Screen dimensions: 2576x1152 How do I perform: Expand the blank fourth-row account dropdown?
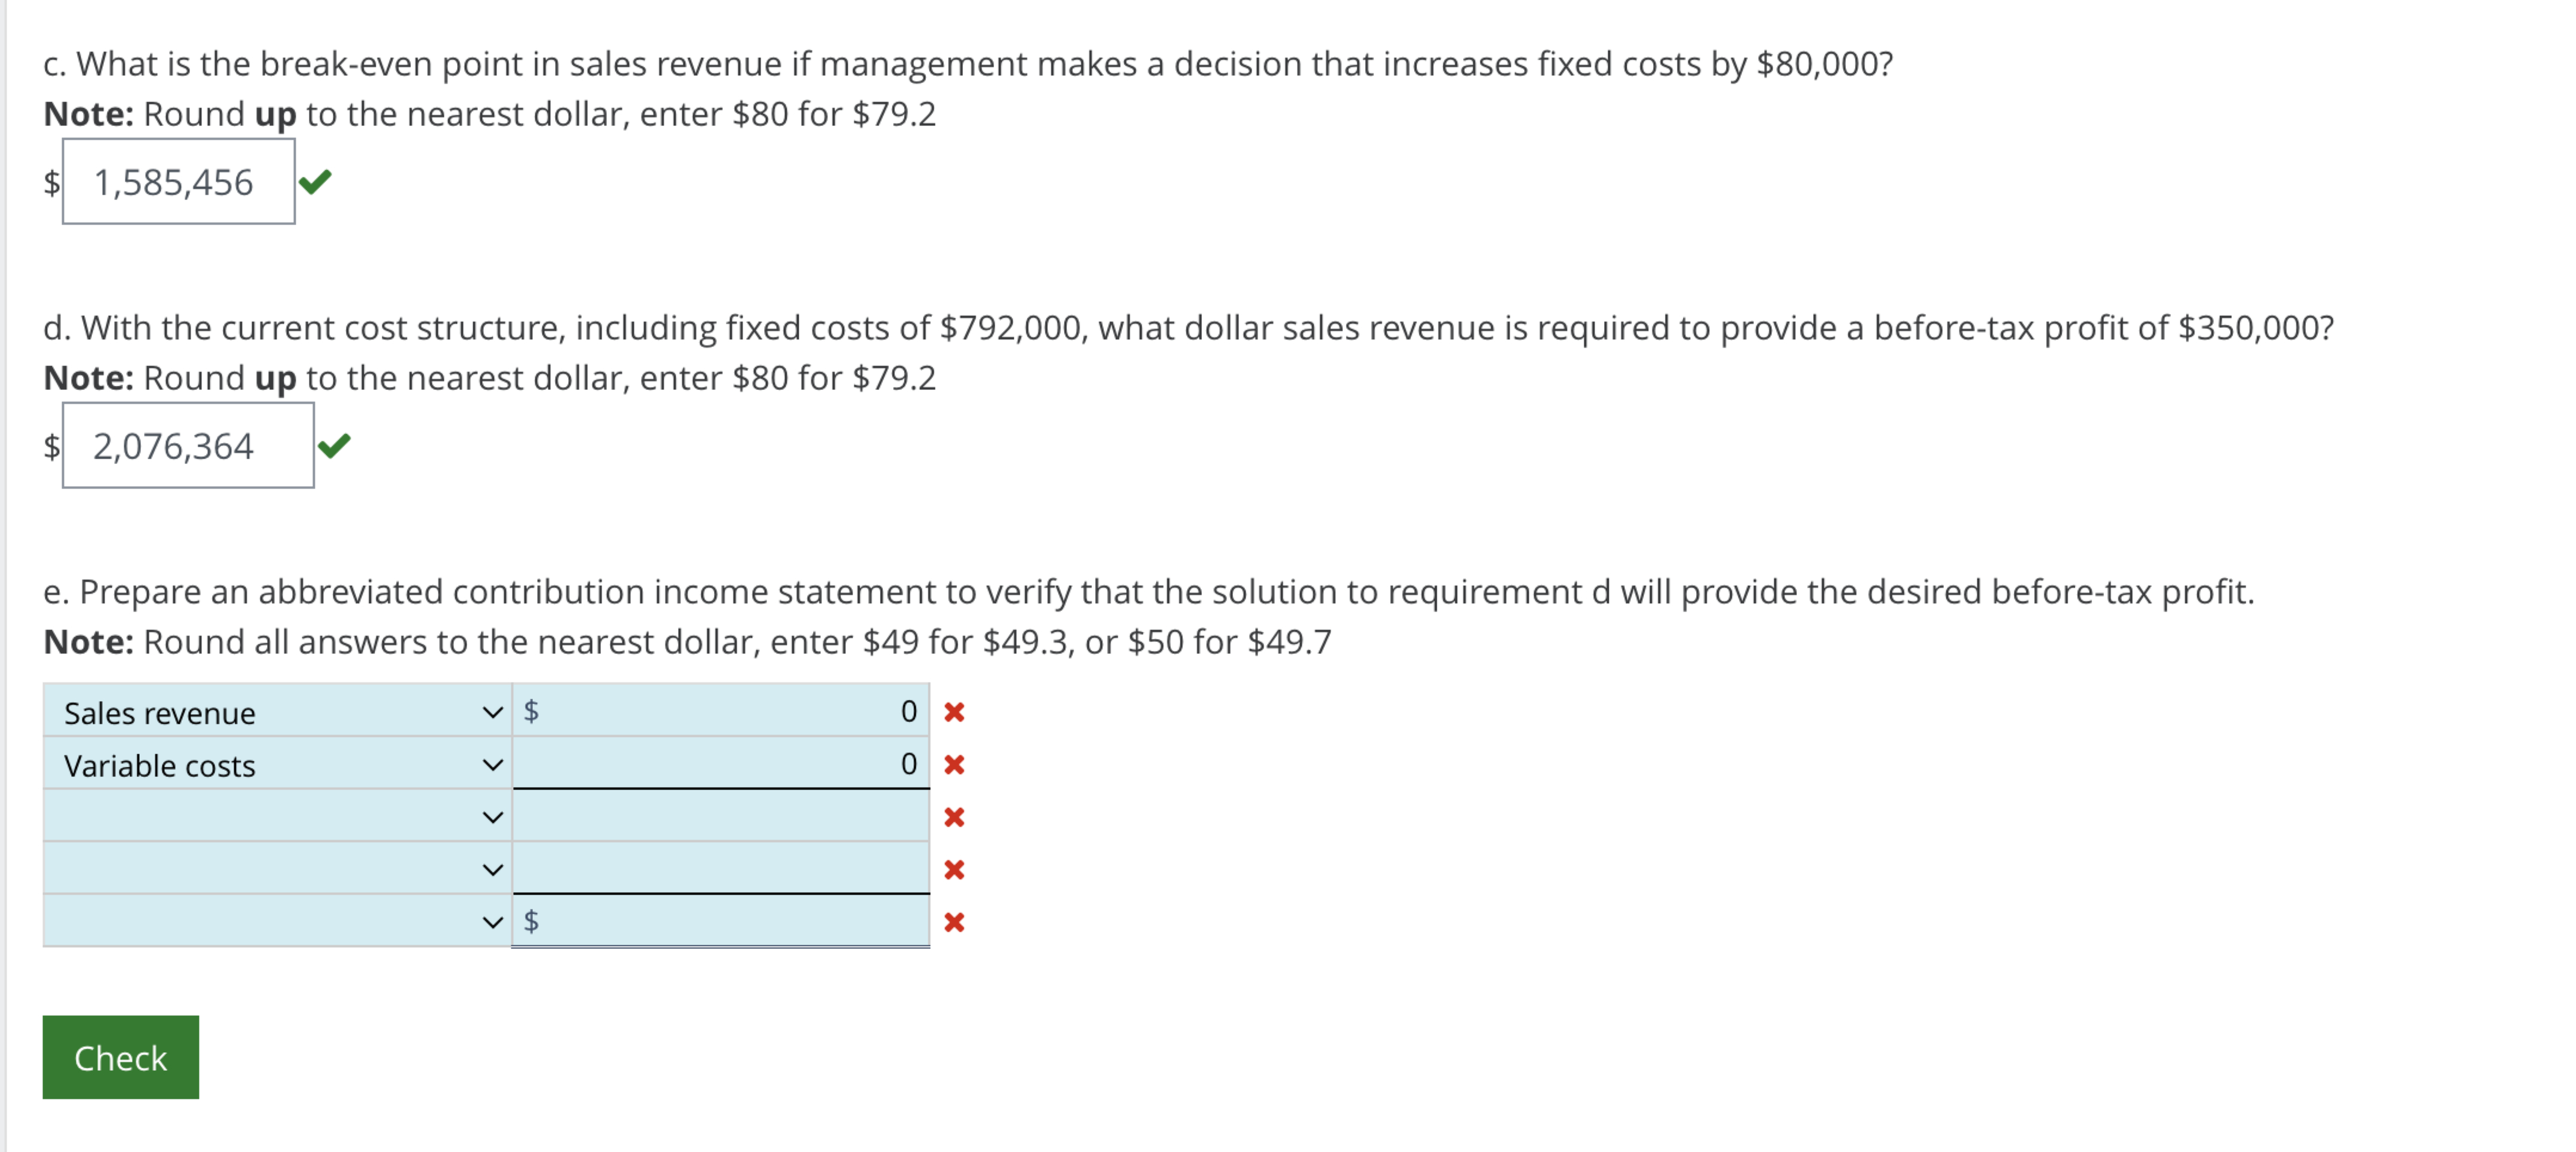[492, 870]
